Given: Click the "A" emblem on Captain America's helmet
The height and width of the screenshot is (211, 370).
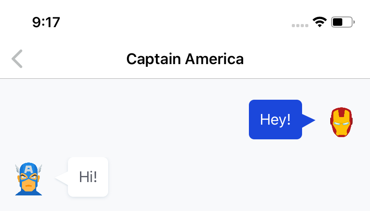Looking at the screenshot, I should coord(29,169).
